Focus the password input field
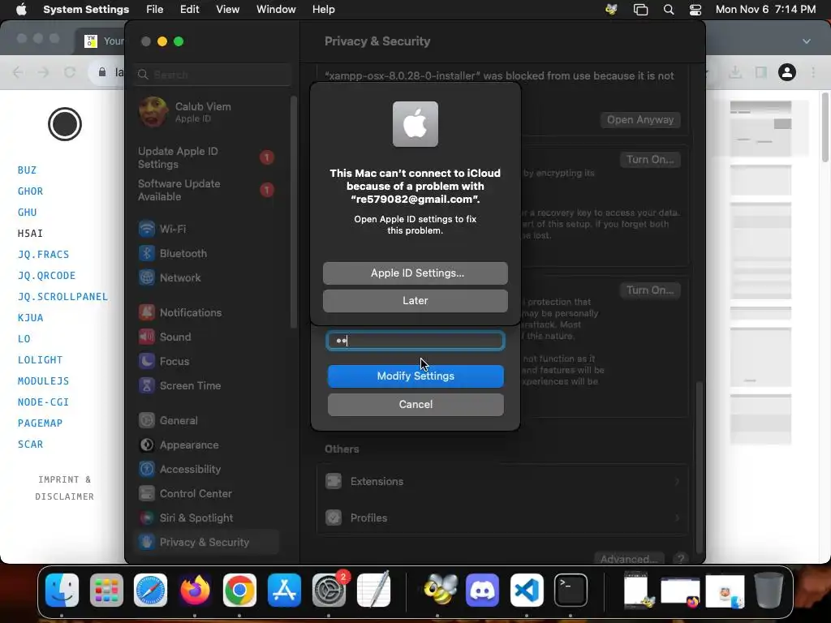 [415, 341]
